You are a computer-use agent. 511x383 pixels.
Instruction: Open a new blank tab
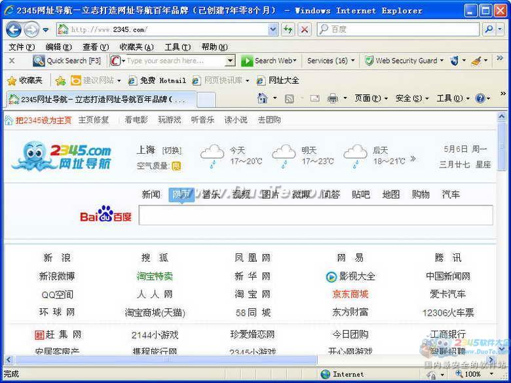(206, 100)
